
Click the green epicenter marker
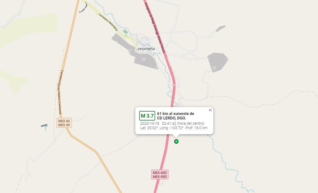click(x=176, y=141)
